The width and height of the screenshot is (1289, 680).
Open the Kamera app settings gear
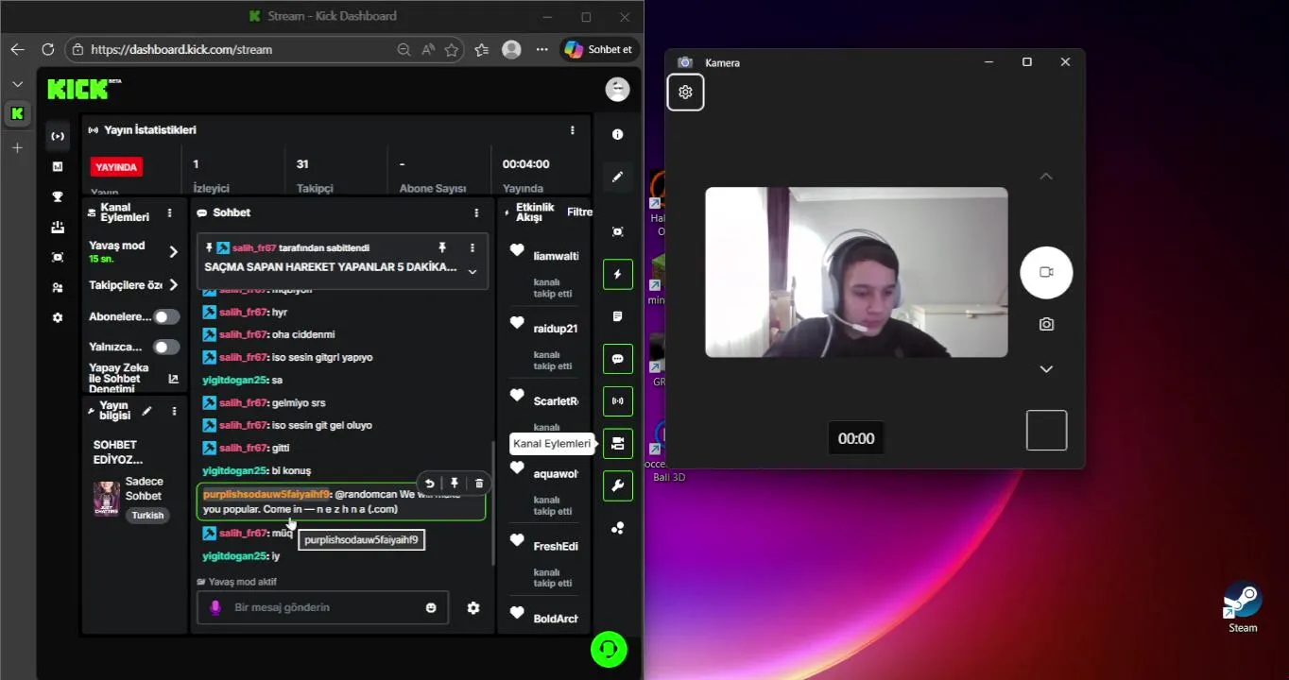click(x=685, y=92)
